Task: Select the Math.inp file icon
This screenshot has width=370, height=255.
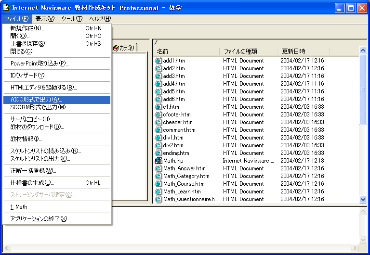Action: click(x=158, y=161)
